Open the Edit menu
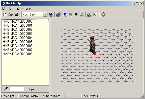145x99 pixels. coord(12,8)
